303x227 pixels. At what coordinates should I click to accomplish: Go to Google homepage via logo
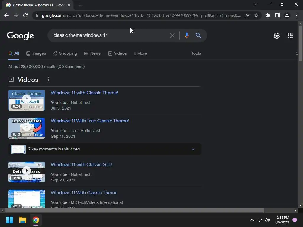tap(20, 36)
